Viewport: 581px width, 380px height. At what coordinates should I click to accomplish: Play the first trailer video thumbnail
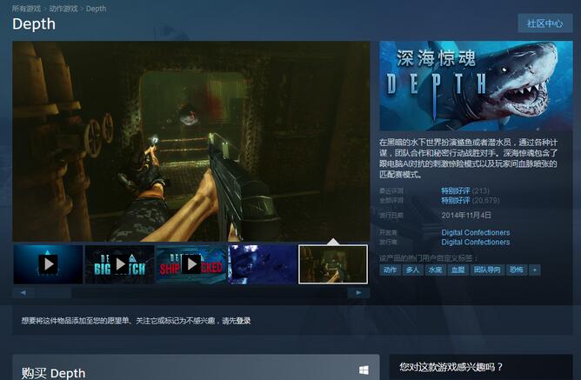pos(48,263)
